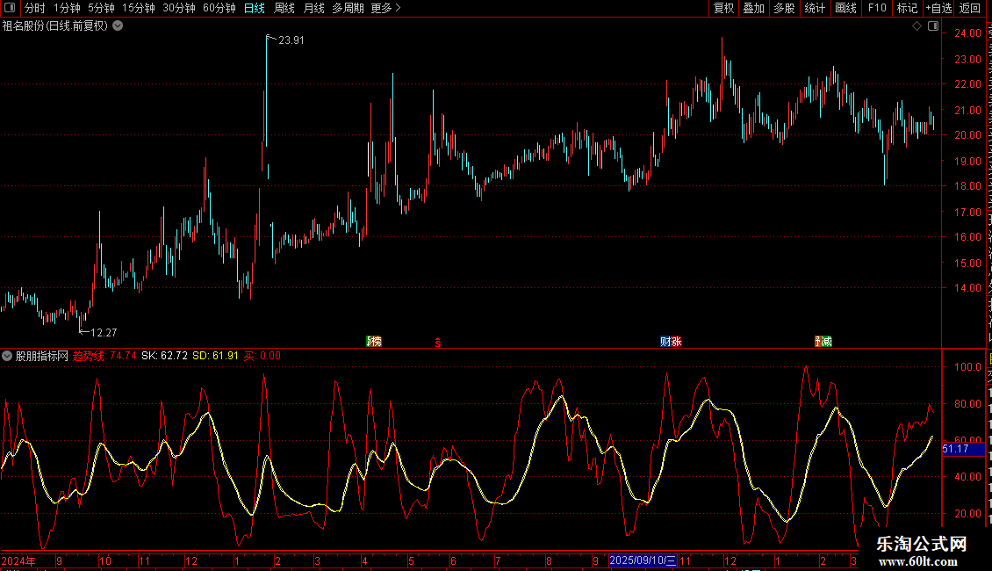Click the 涨 marker beside 财
992x571 pixels.
[x=676, y=341]
